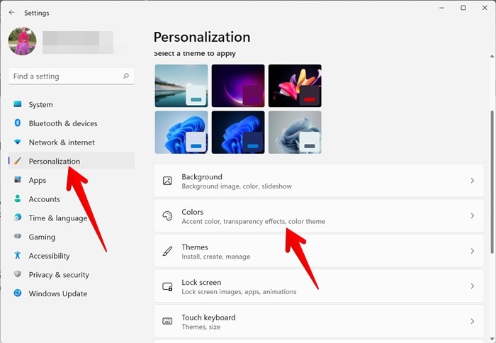This screenshot has width=496, height=343.
Task: Expand the Themes row chevron
Action: click(x=473, y=252)
